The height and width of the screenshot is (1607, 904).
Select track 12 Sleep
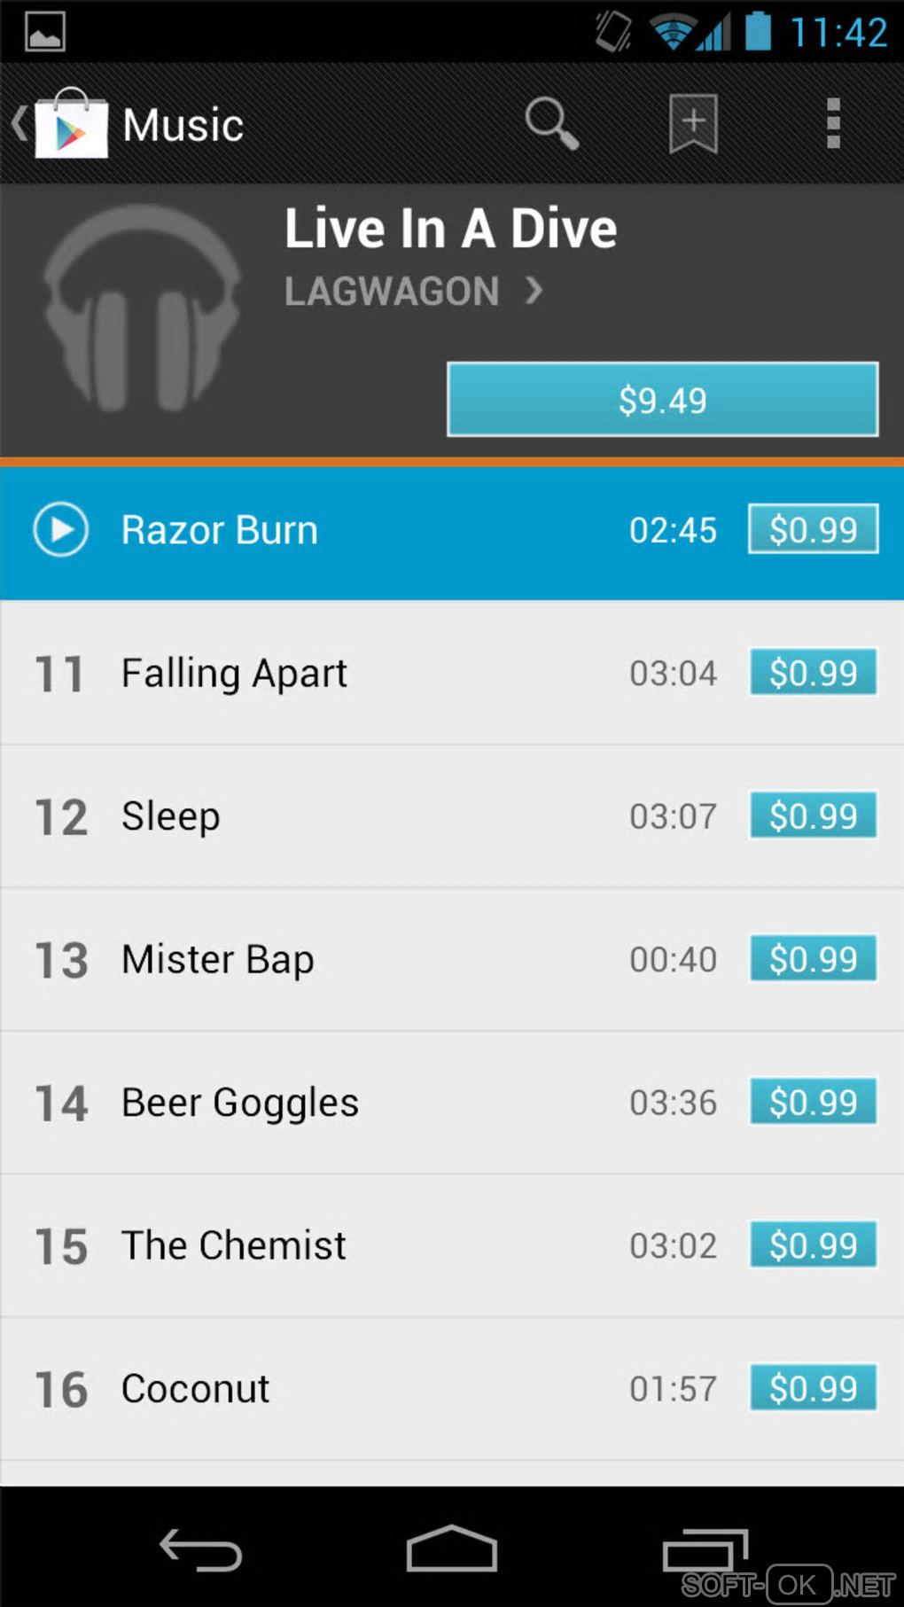click(x=452, y=816)
